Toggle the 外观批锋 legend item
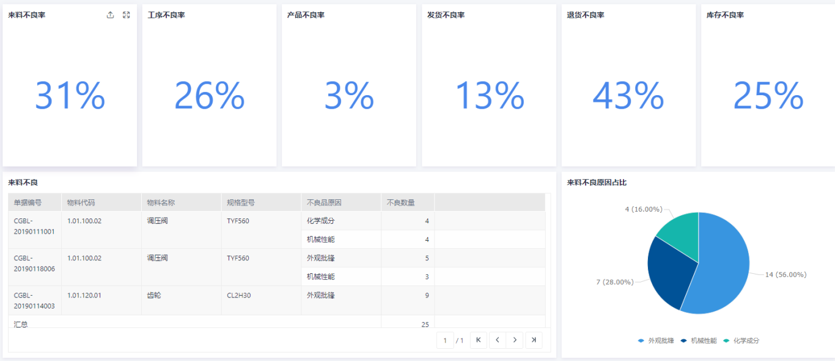The height and width of the screenshot is (361, 835). [x=655, y=341]
